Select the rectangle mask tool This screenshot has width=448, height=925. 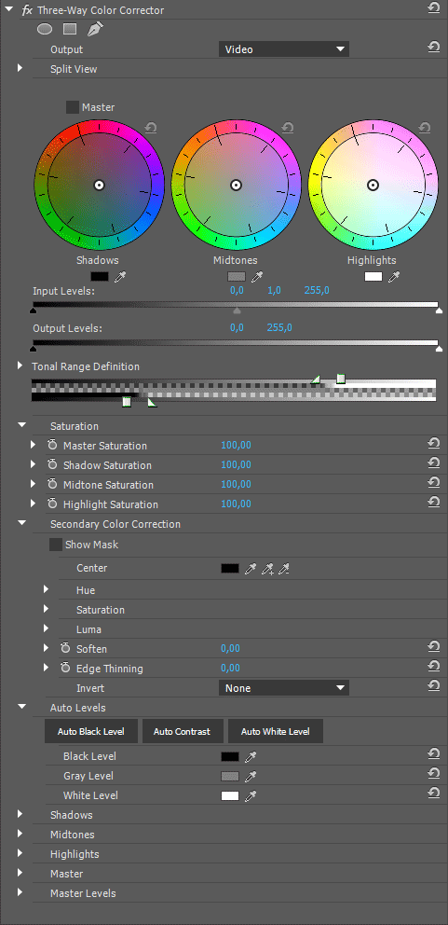70,28
